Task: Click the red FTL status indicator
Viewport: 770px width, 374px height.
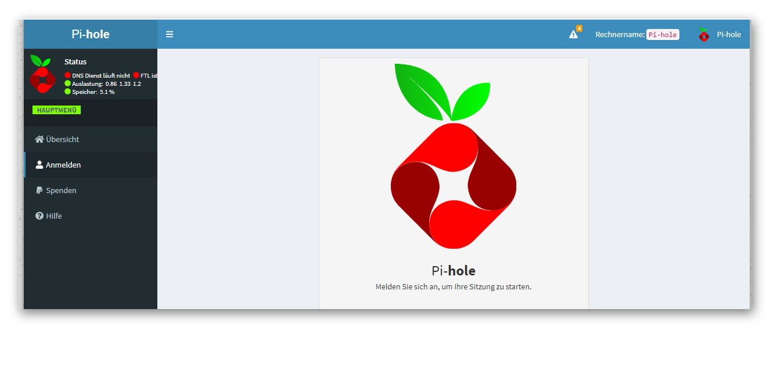Action: pos(136,75)
